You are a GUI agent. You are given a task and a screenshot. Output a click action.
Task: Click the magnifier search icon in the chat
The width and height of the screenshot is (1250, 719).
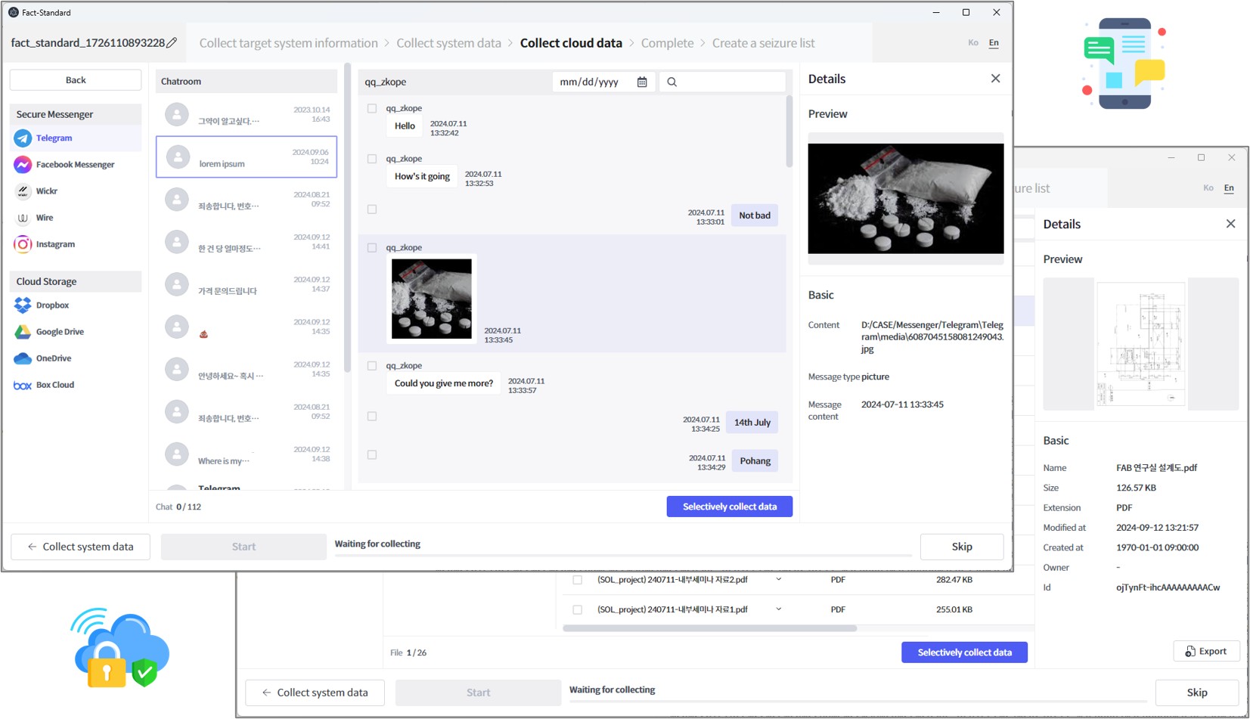point(672,82)
